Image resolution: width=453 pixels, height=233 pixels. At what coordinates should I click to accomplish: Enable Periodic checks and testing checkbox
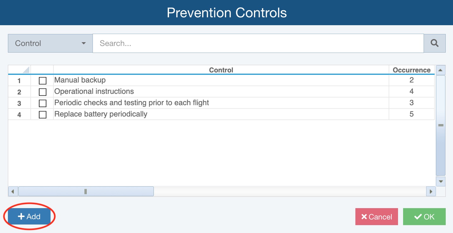[x=42, y=103]
